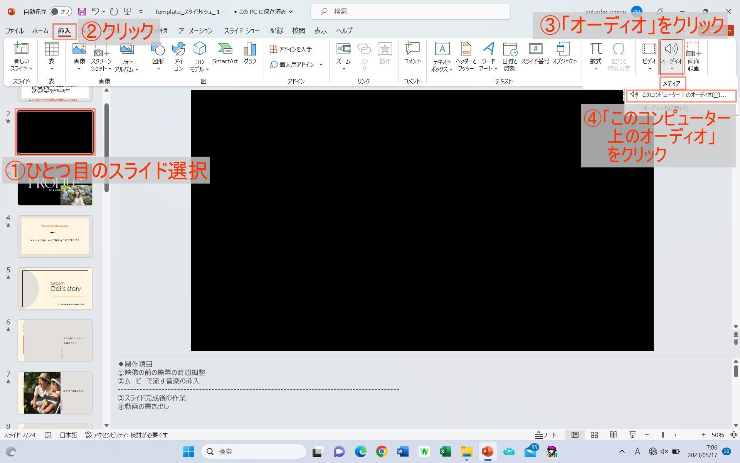The width and height of the screenshot is (740, 463).
Task: Adjust the zoom slider handle
Action: (x=663, y=435)
